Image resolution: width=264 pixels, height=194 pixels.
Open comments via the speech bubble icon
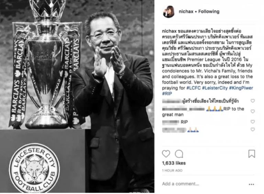179,153
